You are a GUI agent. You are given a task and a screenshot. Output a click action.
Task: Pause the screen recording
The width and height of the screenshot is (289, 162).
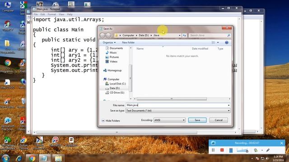(x=213, y=150)
